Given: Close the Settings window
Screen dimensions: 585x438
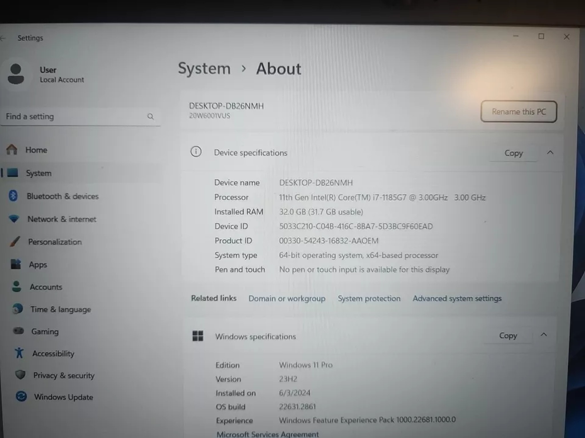Looking at the screenshot, I should pos(567,37).
